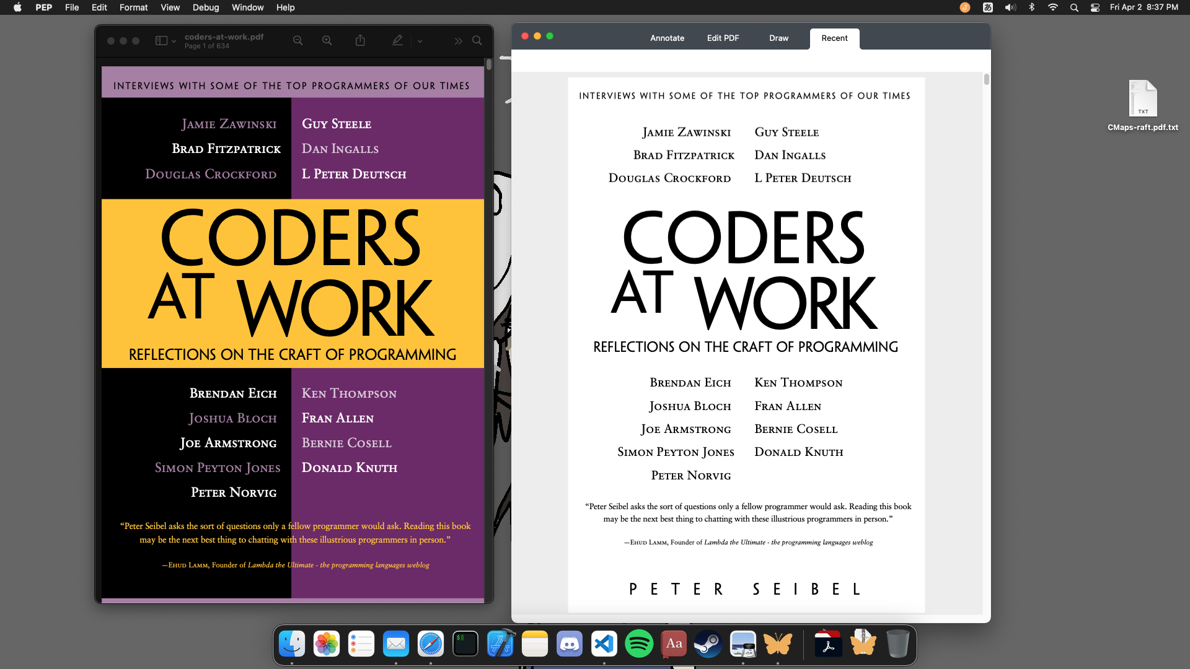The height and width of the screenshot is (669, 1190).
Task: Open the highlight color dropdown arrow
Action: (420, 42)
